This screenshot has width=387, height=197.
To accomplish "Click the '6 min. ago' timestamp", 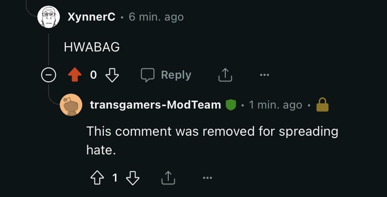I will 156,17.
